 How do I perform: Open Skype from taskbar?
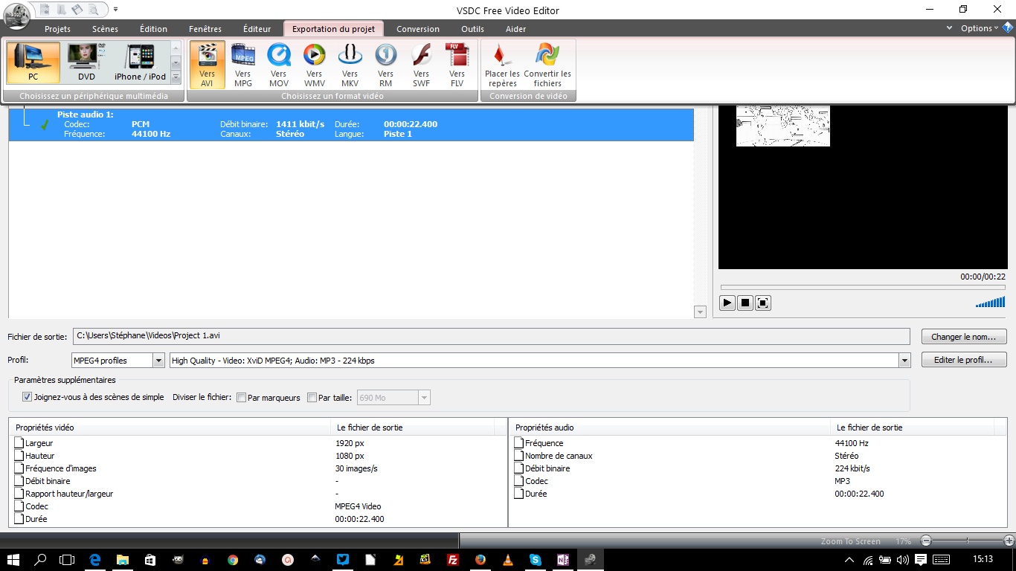click(536, 559)
